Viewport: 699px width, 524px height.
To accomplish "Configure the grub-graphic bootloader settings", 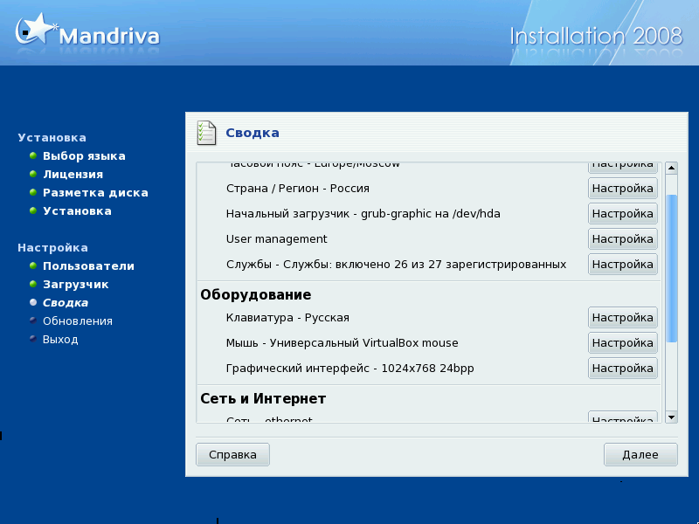I will tap(622, 214).
